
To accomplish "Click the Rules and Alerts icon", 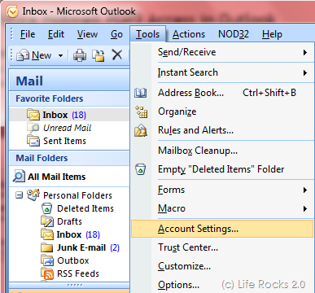I will click(x=141, y=130).
